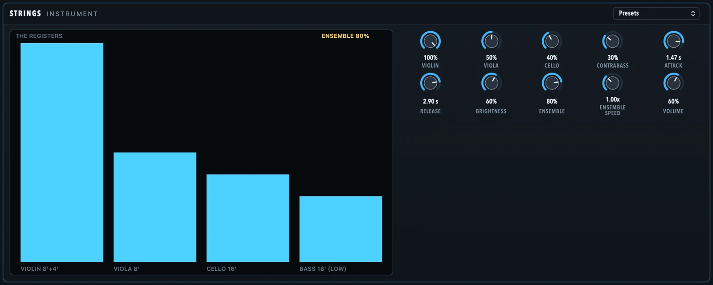Click the 'STRINGS' instrument title
Screen dimensions: 713x285
click(x=25, y=14)
